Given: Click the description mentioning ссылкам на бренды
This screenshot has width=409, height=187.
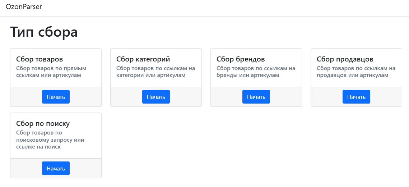Looking at the screenshot, I should pos(256,72).
